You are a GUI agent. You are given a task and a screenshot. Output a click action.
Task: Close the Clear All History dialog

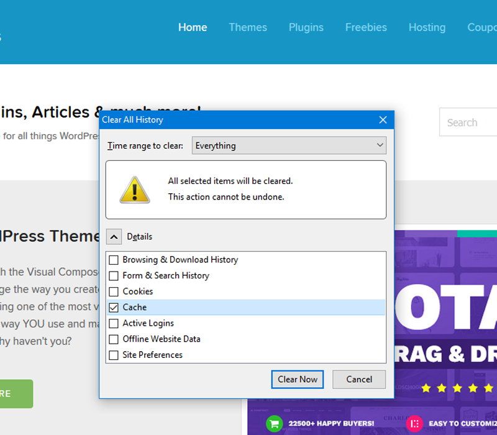383,120
